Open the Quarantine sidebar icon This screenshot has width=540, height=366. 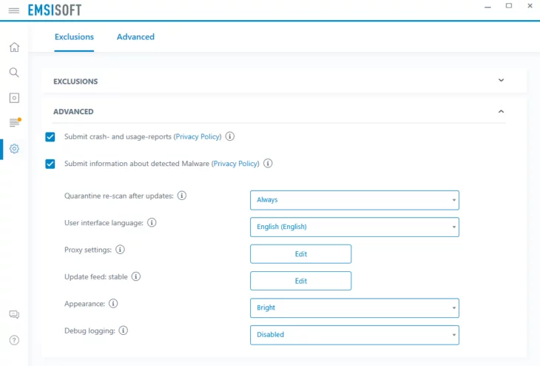tap(14, 98)
